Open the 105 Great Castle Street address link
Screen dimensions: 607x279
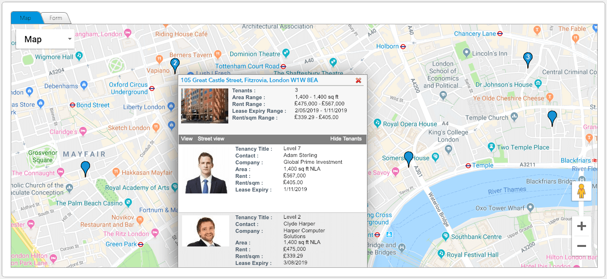pyautogui.click(x=249, y=80)
